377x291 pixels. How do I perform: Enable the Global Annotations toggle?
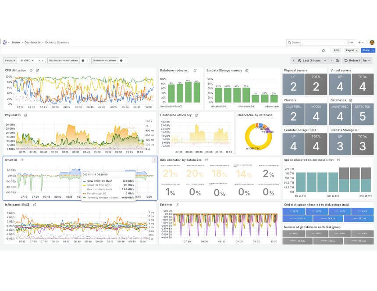122,60
